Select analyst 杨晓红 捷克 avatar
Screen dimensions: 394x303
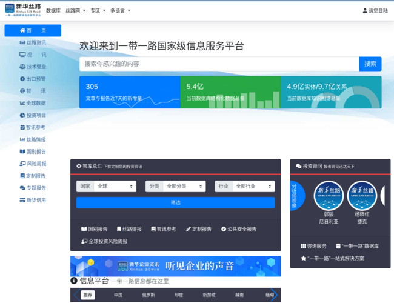pyautogui.click(x=362, y=196)
